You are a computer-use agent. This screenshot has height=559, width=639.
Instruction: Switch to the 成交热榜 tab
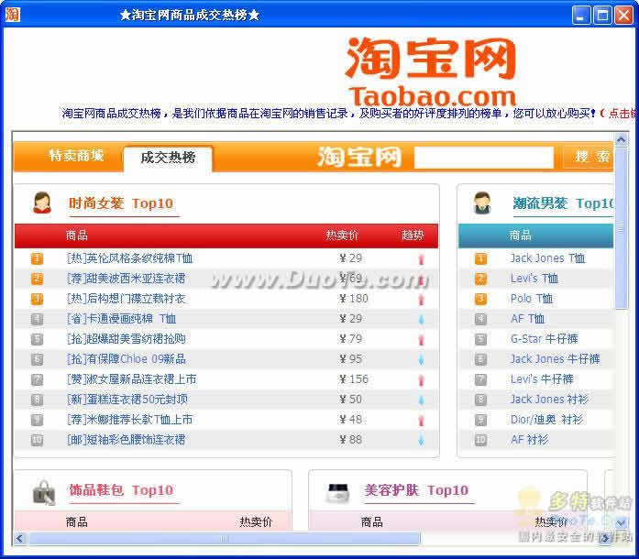pyautogui.click(x=168, y=158)
